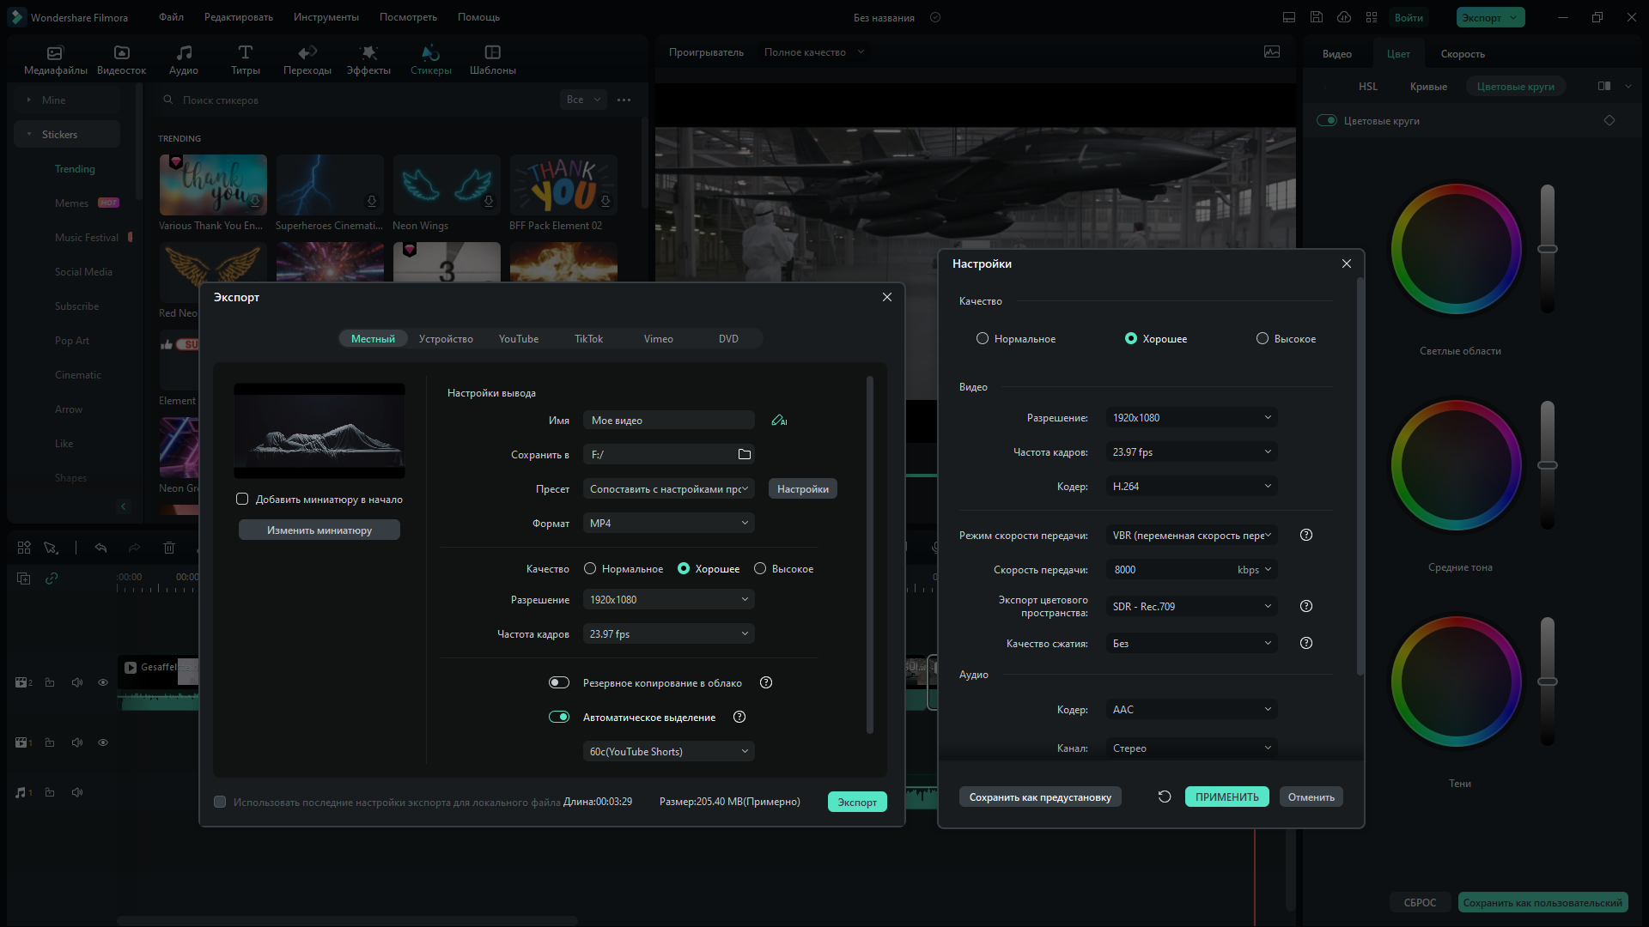
Task: Click the folder browse icon in save path
Action: (x=745, y=455)
